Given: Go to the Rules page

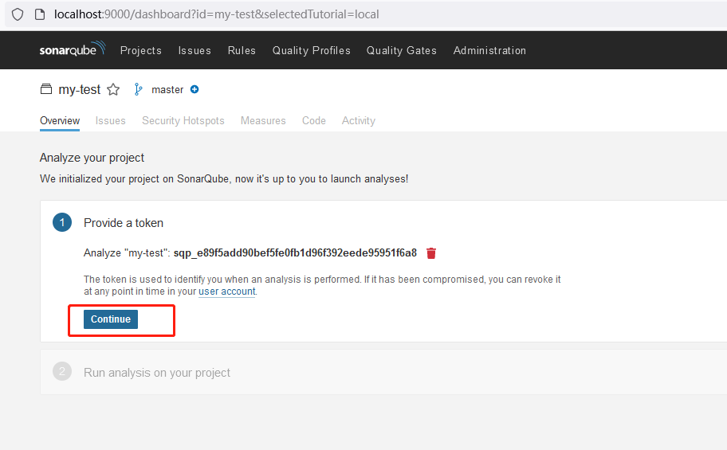Looking at the screenshot, I should pyautogui.click(x=242, y=50).
